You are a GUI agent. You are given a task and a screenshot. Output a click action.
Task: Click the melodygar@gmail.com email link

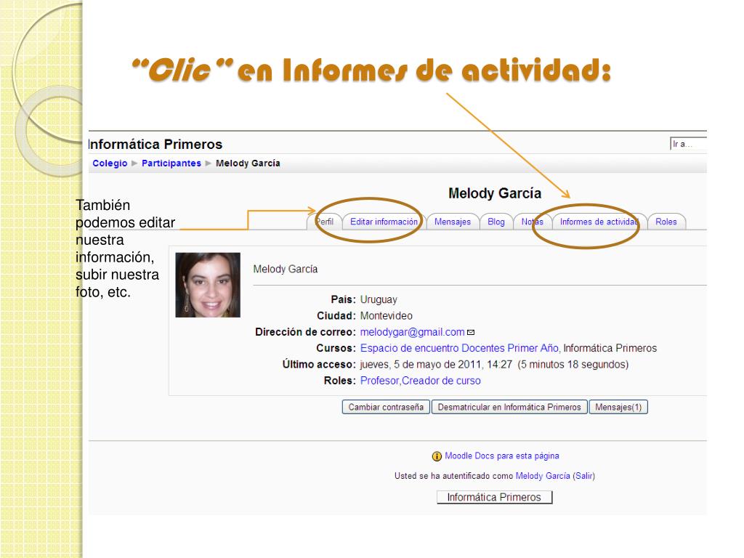tap(412, 332)
